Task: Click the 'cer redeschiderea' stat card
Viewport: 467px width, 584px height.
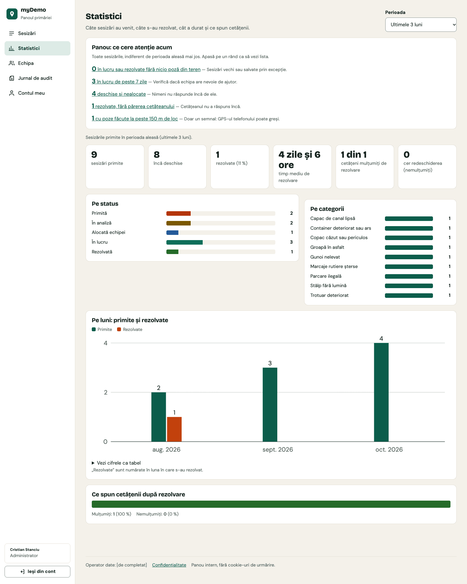Action: tap(427, 167)
